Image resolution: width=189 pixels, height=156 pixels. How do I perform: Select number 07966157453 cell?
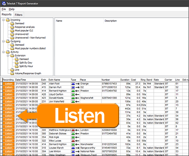(x=110, y=84)
